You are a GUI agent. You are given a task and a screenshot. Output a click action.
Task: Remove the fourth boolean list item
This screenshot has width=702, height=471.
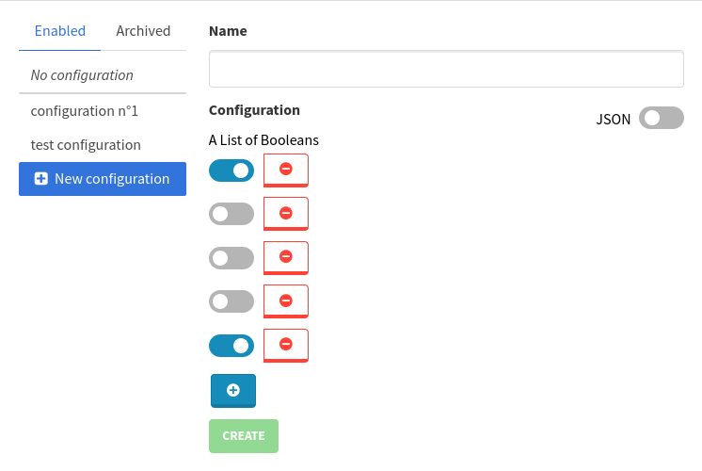coord(286,300)
